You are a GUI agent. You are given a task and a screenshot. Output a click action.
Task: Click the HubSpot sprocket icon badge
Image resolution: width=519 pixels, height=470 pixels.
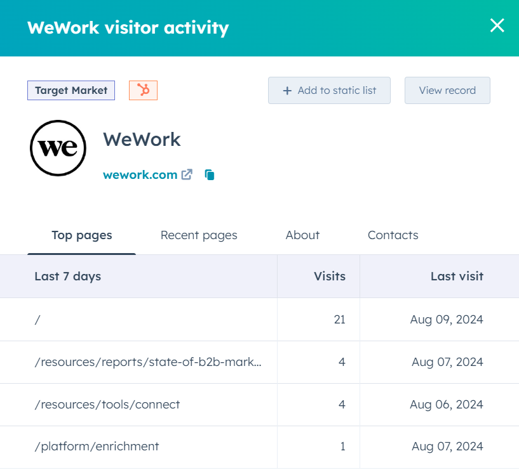click(x=143, y=90)
